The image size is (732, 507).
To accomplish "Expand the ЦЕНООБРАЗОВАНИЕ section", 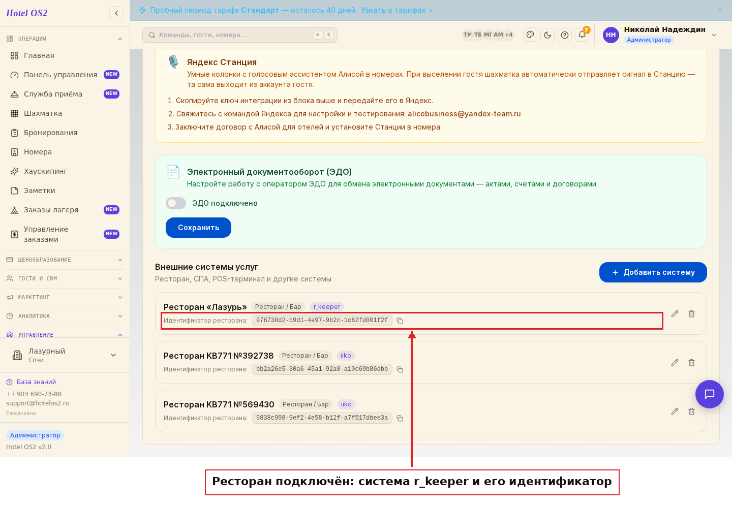I will click(x=65, y=260).
